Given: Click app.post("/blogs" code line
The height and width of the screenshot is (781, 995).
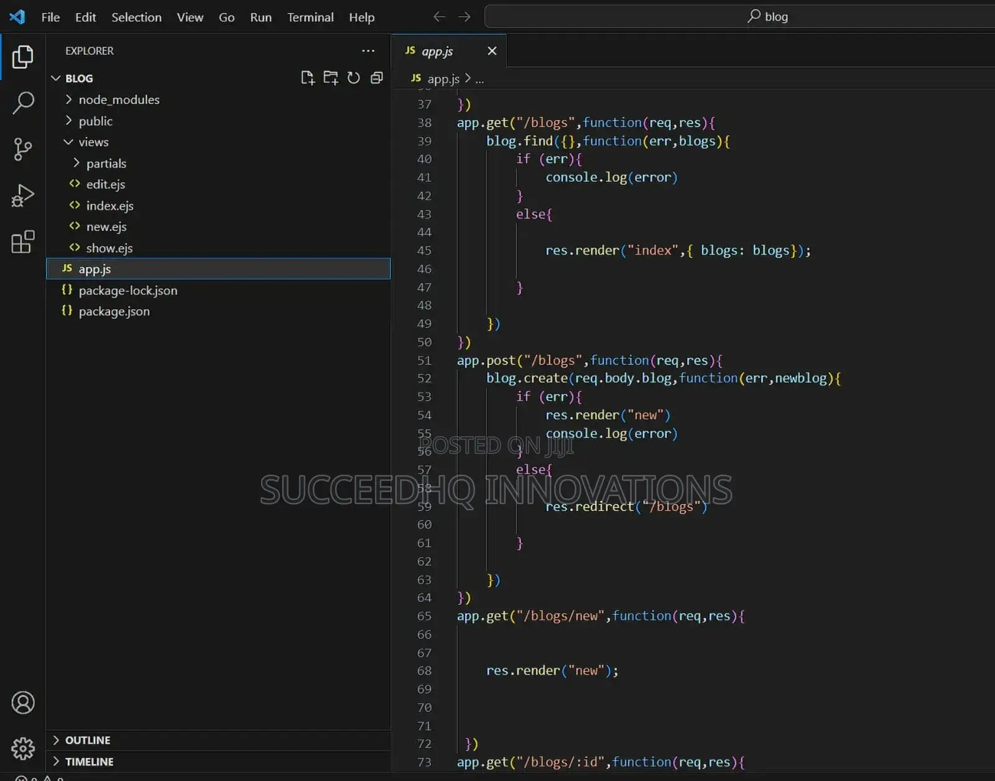Looking at the screenshot, I should point(590,360).
